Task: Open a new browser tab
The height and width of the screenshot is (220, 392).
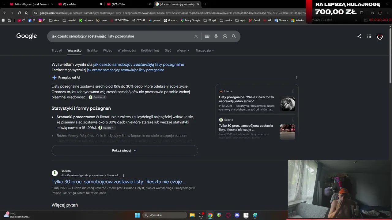Action: click(x=205, y=4)
